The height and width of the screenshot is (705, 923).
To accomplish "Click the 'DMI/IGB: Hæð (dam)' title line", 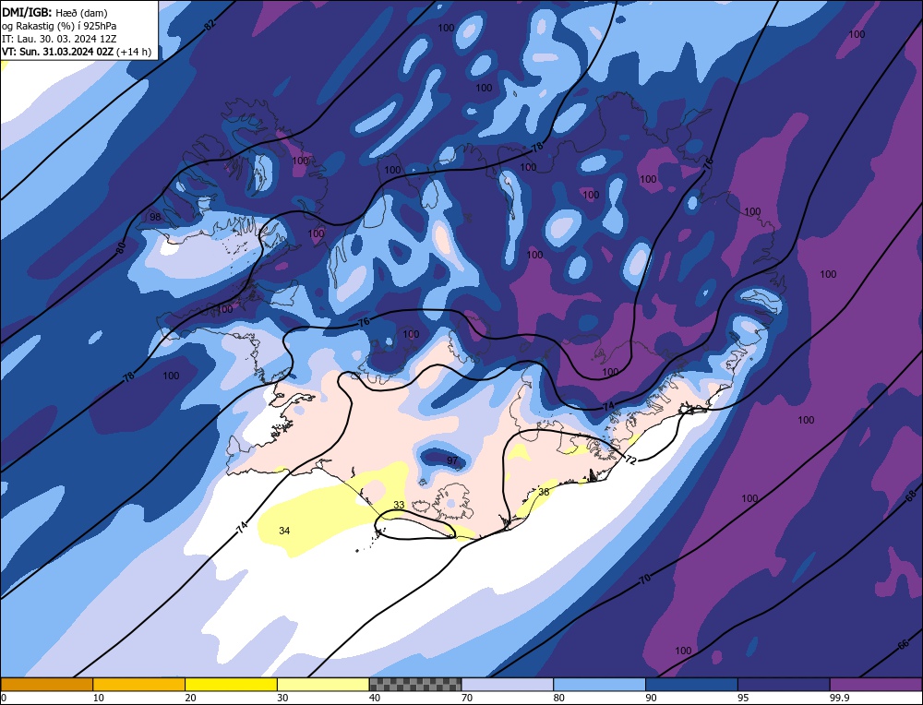I will pyautogui.click(x=54, y=12).
